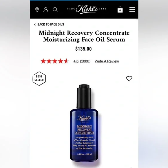Open the shopping bag cart icon
The image size is (168, 168).
(120, 10)
